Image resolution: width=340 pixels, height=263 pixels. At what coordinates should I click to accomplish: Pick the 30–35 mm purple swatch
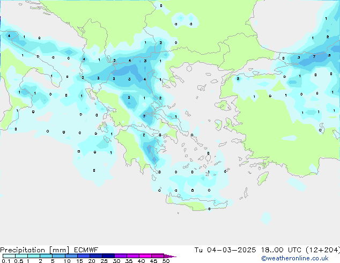pyautogui.click(x=121, y=256)
